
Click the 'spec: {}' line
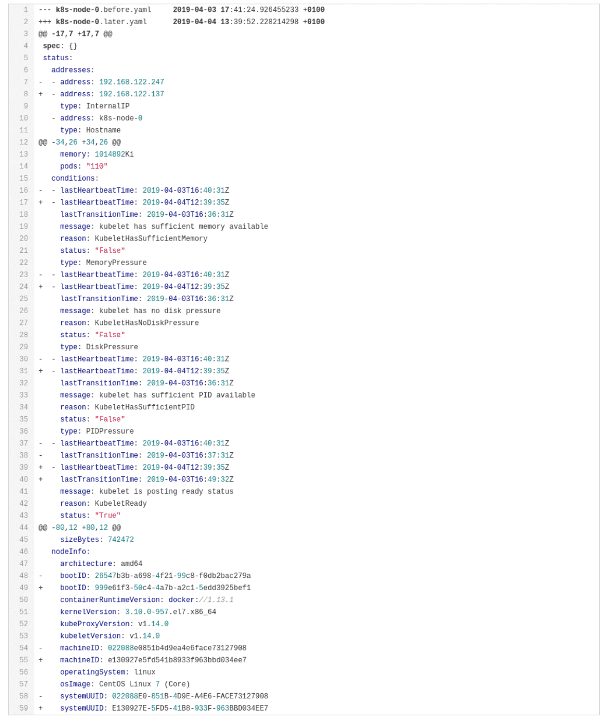tap(60, 46)
